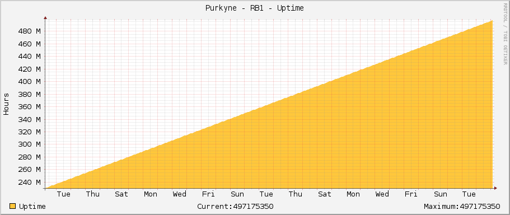Click the "460 M" axis tick label

click(29, 44)
